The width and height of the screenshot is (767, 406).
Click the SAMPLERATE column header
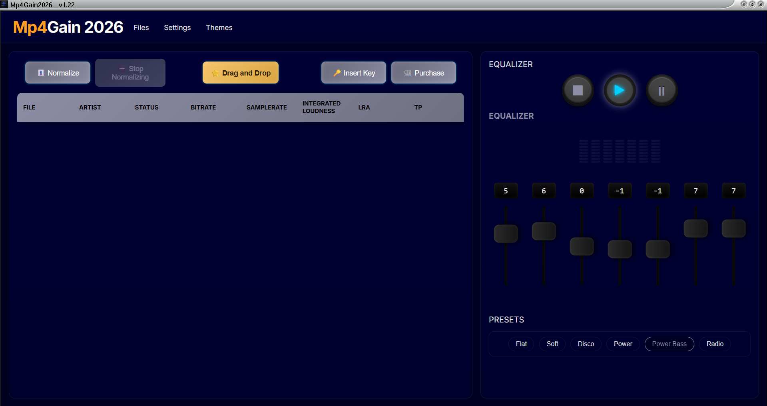267,107
